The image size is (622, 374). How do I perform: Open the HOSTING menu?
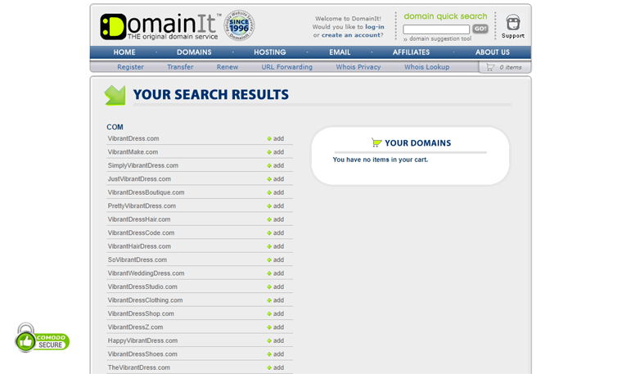(x=270, y=52)
